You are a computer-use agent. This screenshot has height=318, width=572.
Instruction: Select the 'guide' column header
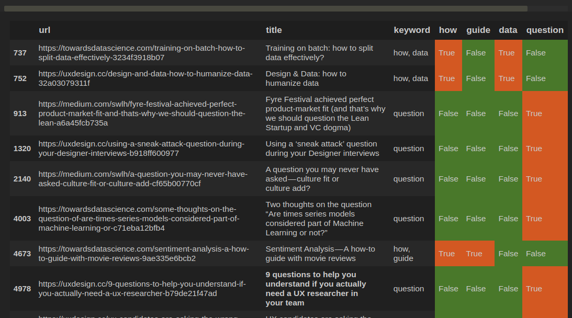click(478, 30)
